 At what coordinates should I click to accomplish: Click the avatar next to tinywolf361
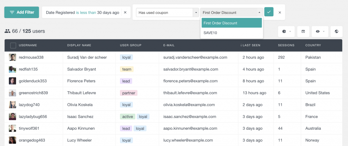click(13, 128)
